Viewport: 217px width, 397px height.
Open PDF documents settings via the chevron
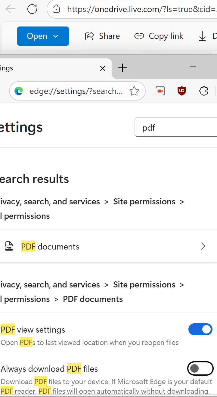[203, 246]
